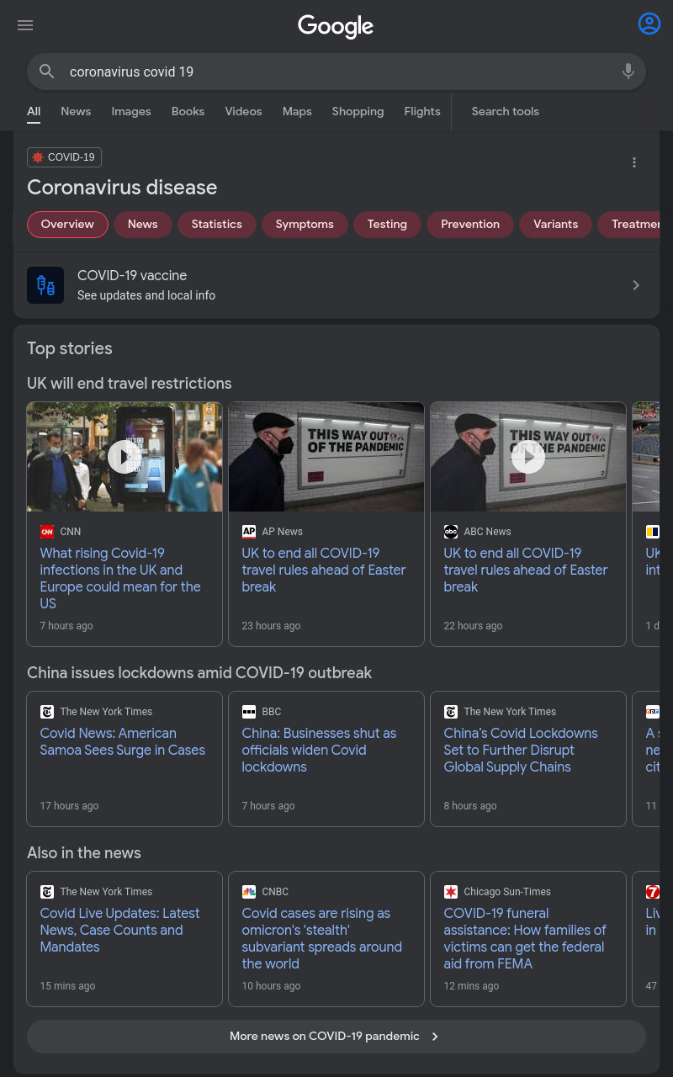Image resolution: width=673 pixels, height=1077 pixels.
Task: Click NYT logo on Covid Live Updates story
Action: coord(47,892)
